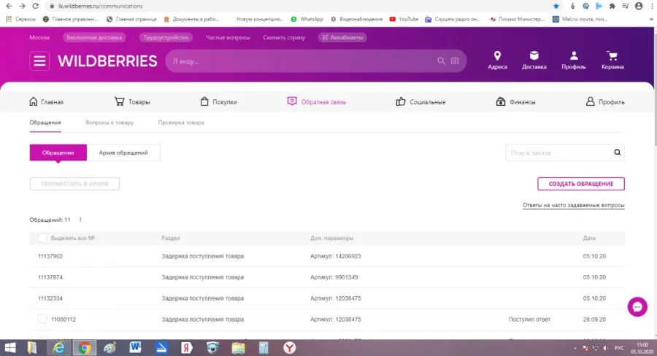This screenshot has height=356, width=657.
Task: Open Профиль tab in gray navigation bar
Action: point(605,102)
